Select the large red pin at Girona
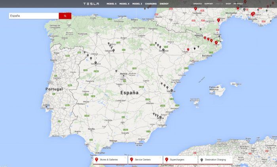Image resolution: width=277 pixels, height=167 pixels. tap(216, 43)
